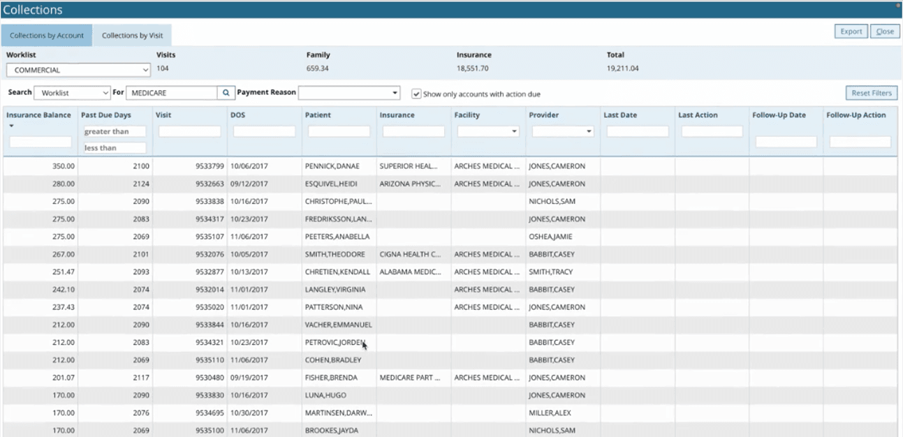Open the Payment Reason dropdown
Image resolution: width=903 pixels, height=437 pixels.
[349, 92]
